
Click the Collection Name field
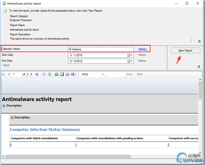(x=101, y=49)
